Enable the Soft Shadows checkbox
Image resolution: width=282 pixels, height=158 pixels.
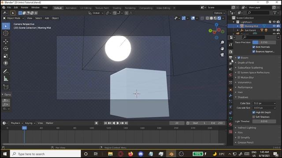(254, 117)
